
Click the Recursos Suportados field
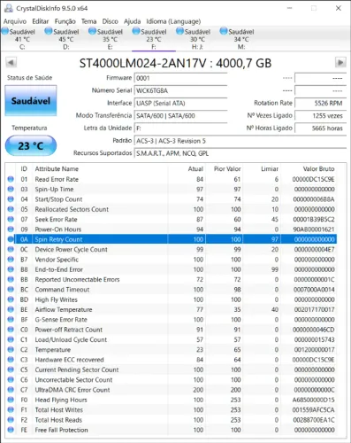240,153
